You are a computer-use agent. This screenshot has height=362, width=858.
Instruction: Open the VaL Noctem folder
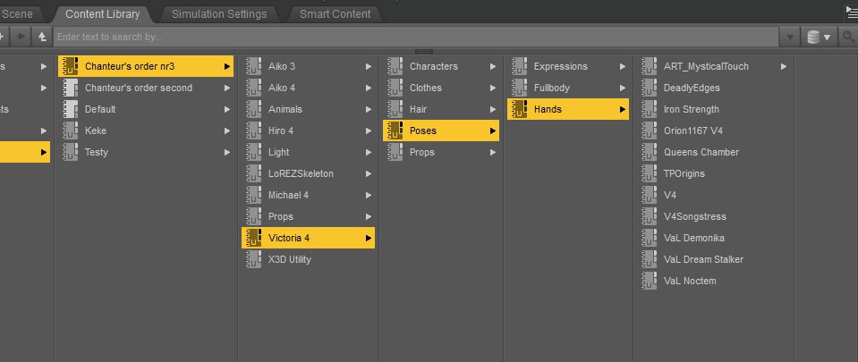(x=714, y=281)
